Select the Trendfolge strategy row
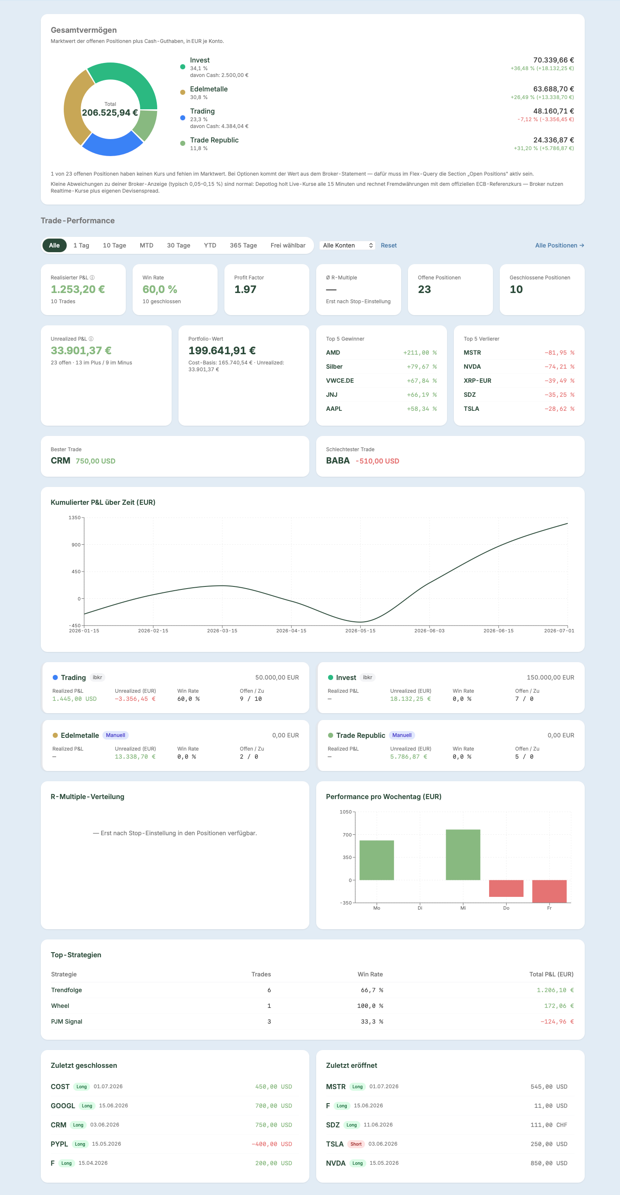The height and width of the screenshot is (1195, 620). (312, 990)
